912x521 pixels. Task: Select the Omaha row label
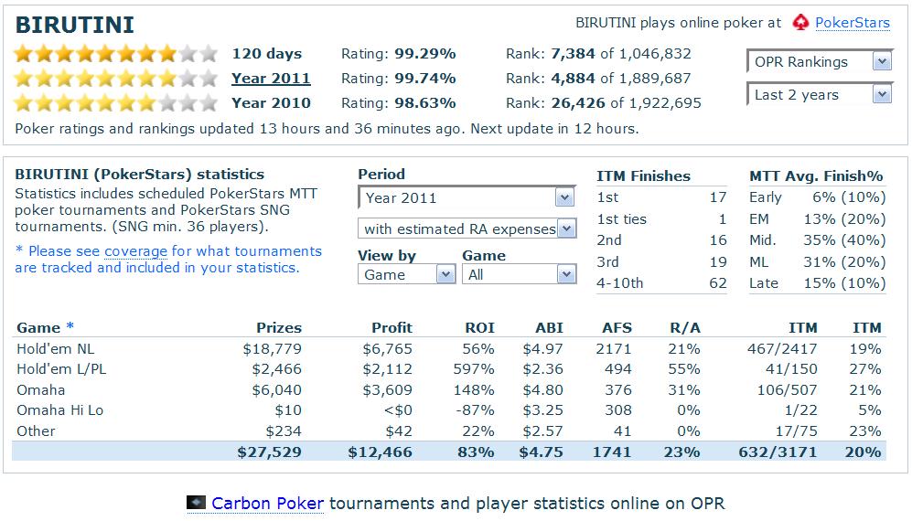(41, 390)
